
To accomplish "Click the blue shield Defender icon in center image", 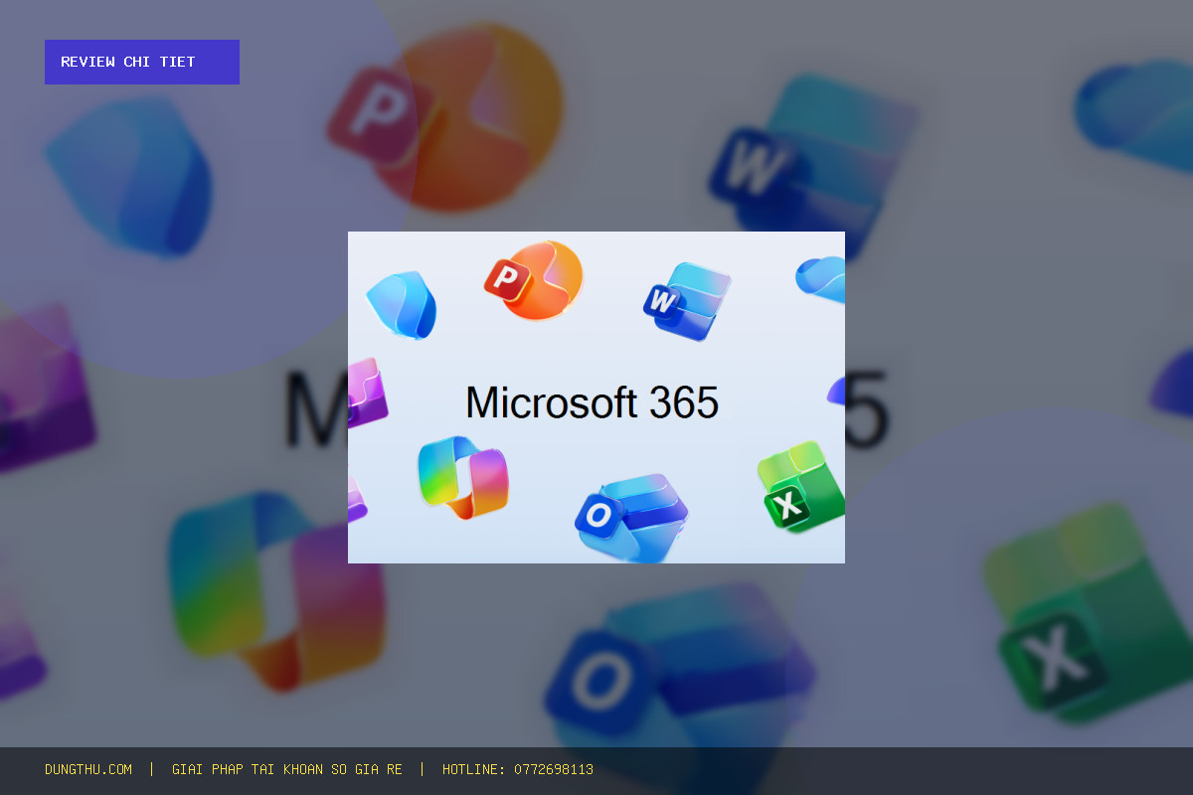I will [402, 304].
